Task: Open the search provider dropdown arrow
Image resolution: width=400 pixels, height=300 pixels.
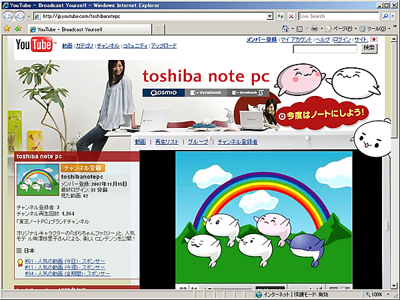Action: click(392, 16)
